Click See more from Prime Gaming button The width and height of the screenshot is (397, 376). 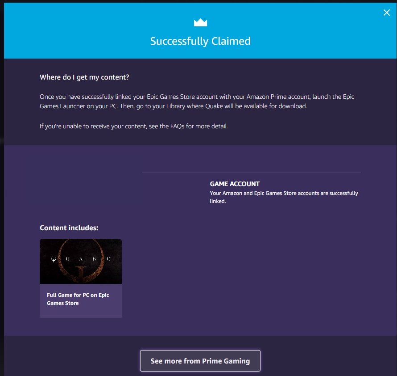coord(200,360)
